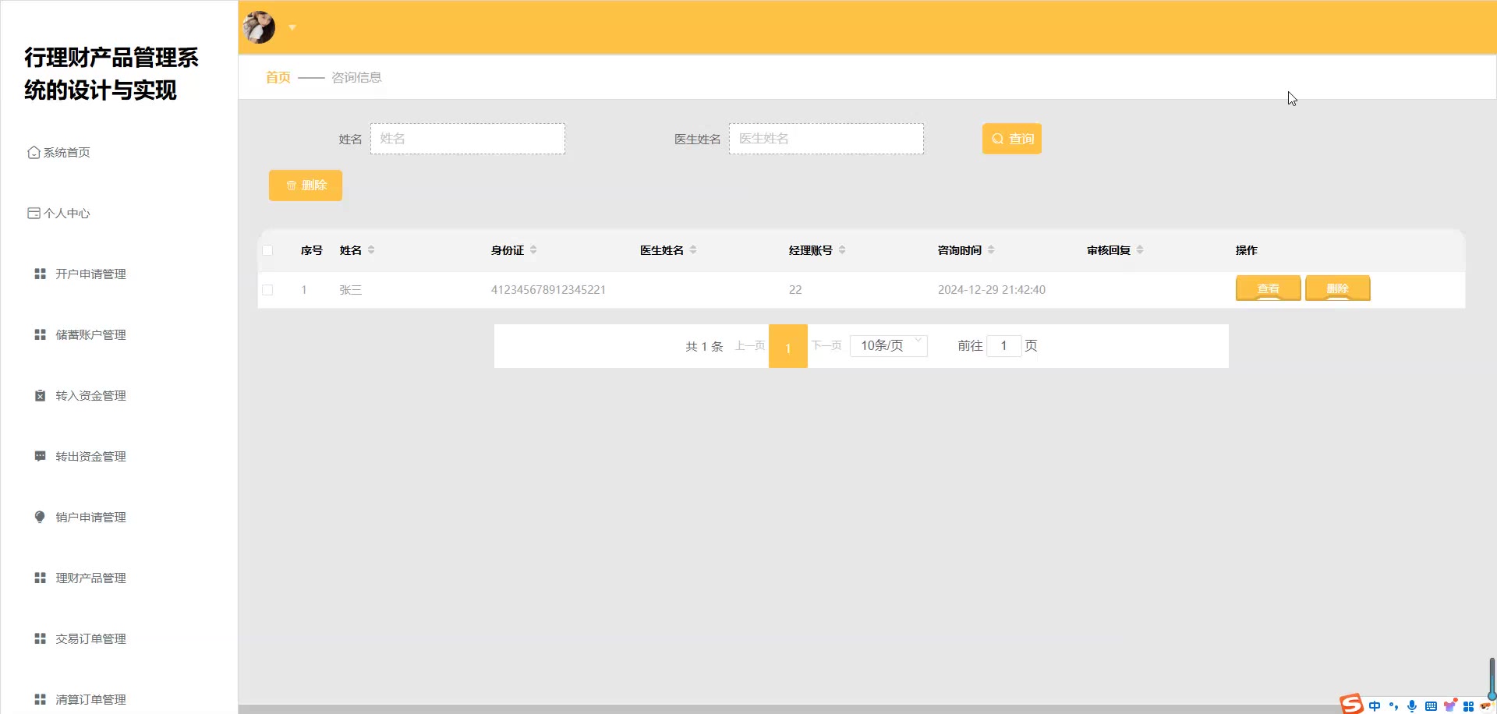
Task: Click the chat bubble icon next to 转出资金管理
Action: pos(40,456)
